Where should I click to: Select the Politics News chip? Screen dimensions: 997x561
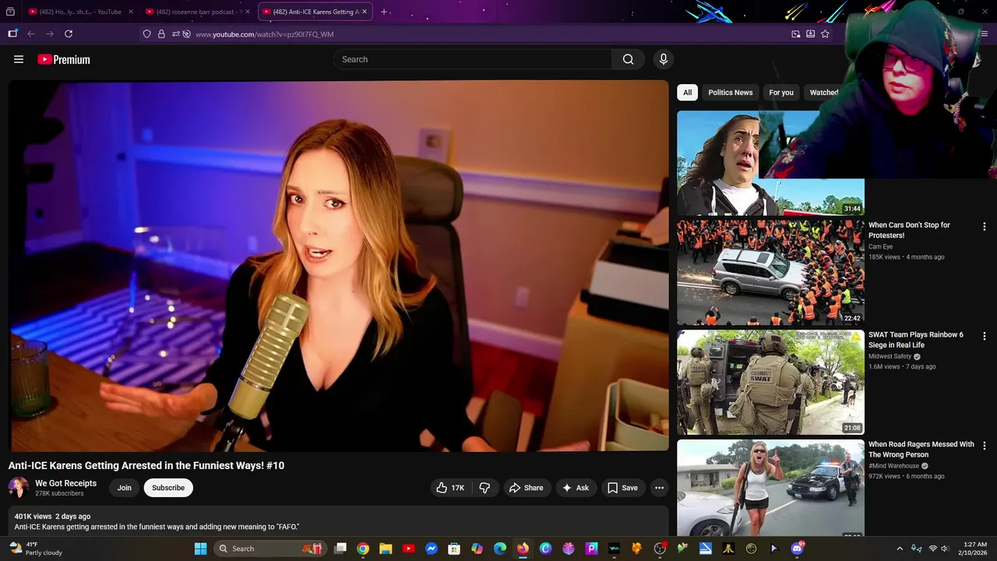pyautogui.click(x=731, y=92)
